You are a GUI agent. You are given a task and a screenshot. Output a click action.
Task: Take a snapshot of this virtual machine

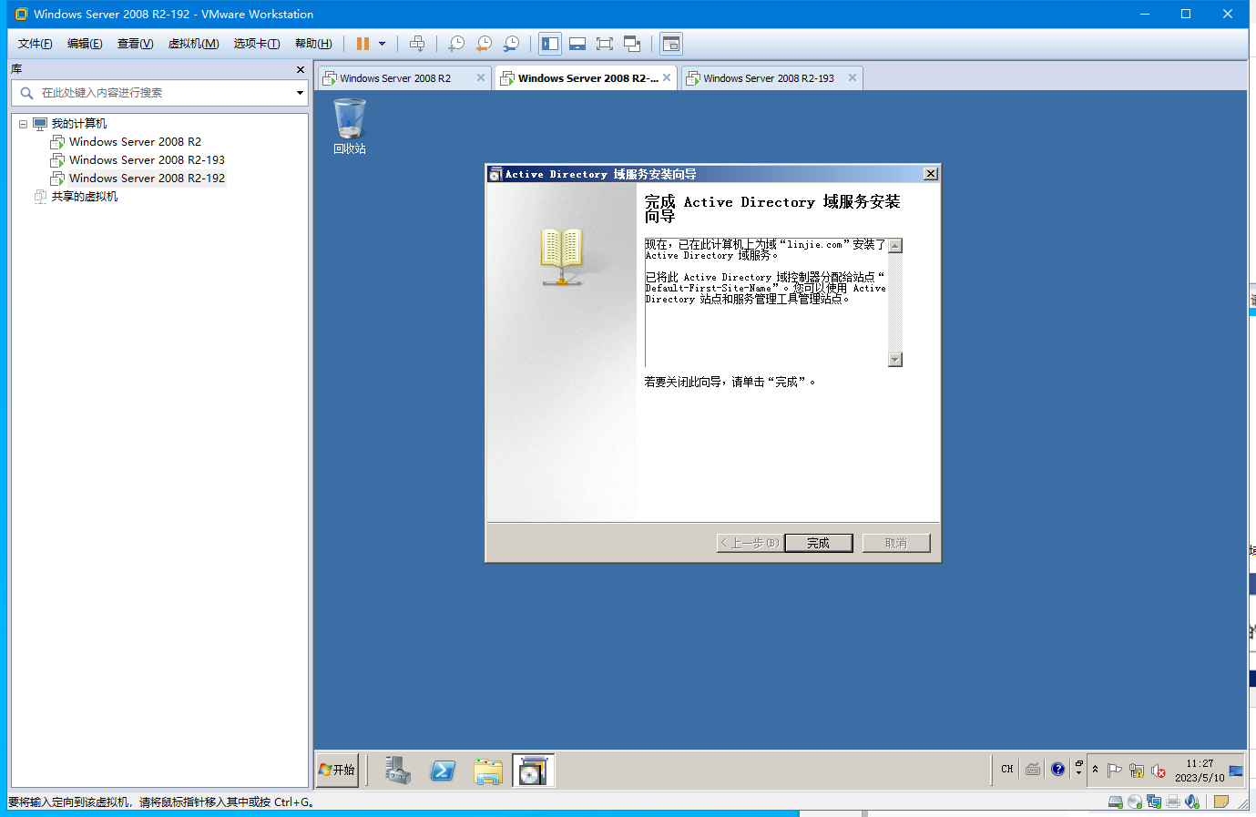[457, 44]
